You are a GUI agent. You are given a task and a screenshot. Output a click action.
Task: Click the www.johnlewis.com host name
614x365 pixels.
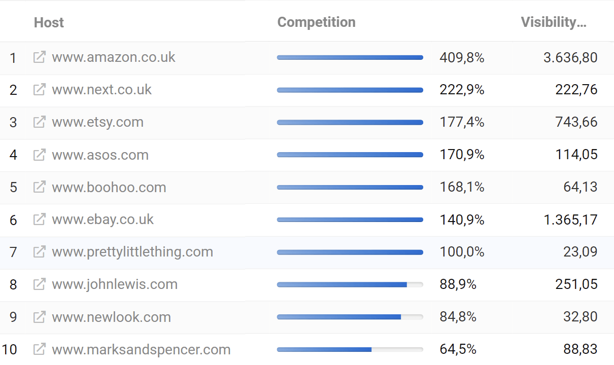115,284
